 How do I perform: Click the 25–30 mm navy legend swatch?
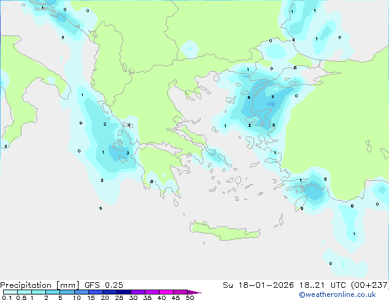point(123,292)
